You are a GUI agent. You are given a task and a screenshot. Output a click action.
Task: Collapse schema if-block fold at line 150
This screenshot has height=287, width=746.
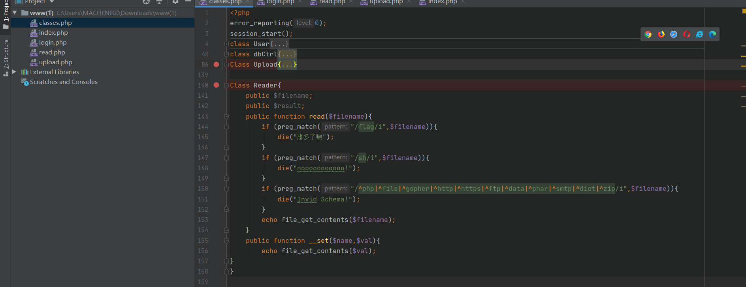[226, 188]
